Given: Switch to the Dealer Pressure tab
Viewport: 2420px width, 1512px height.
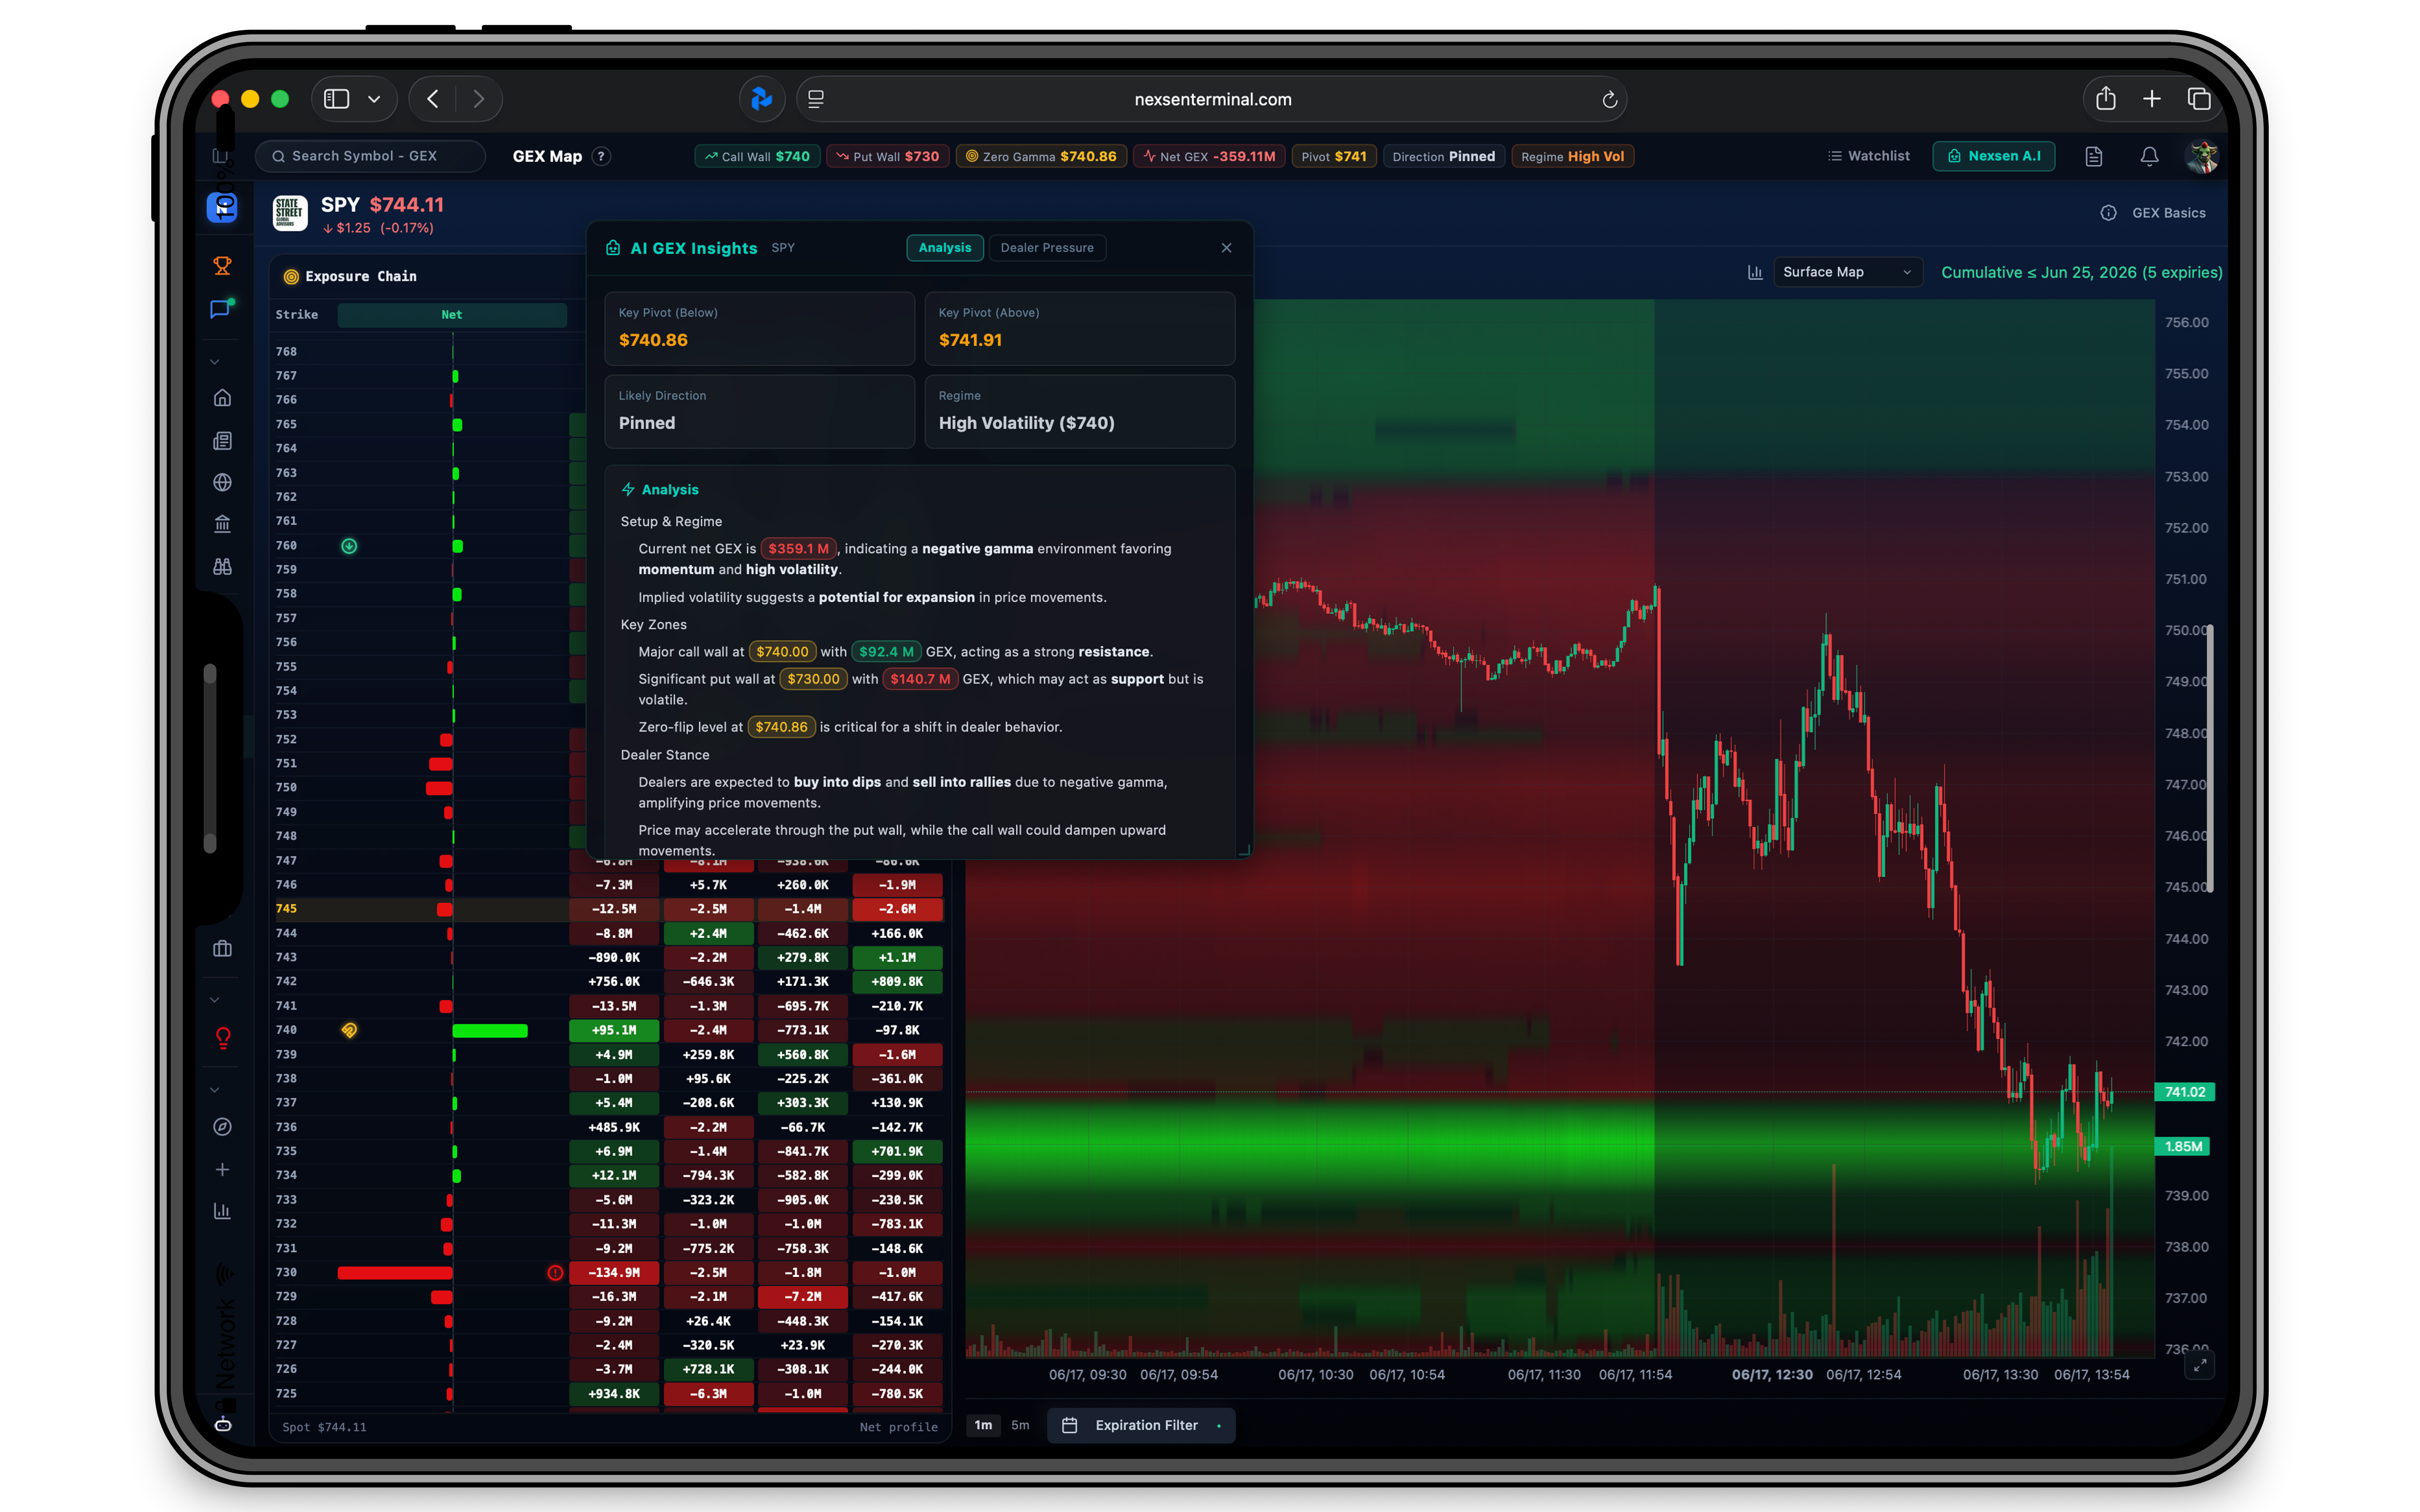Looking at the screenshot, I should click(1046, 248).
